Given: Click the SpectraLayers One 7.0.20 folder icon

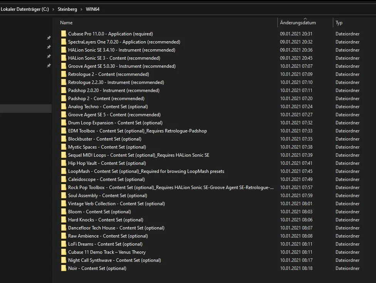Looking at the screenshot, I should click(64, 42).
